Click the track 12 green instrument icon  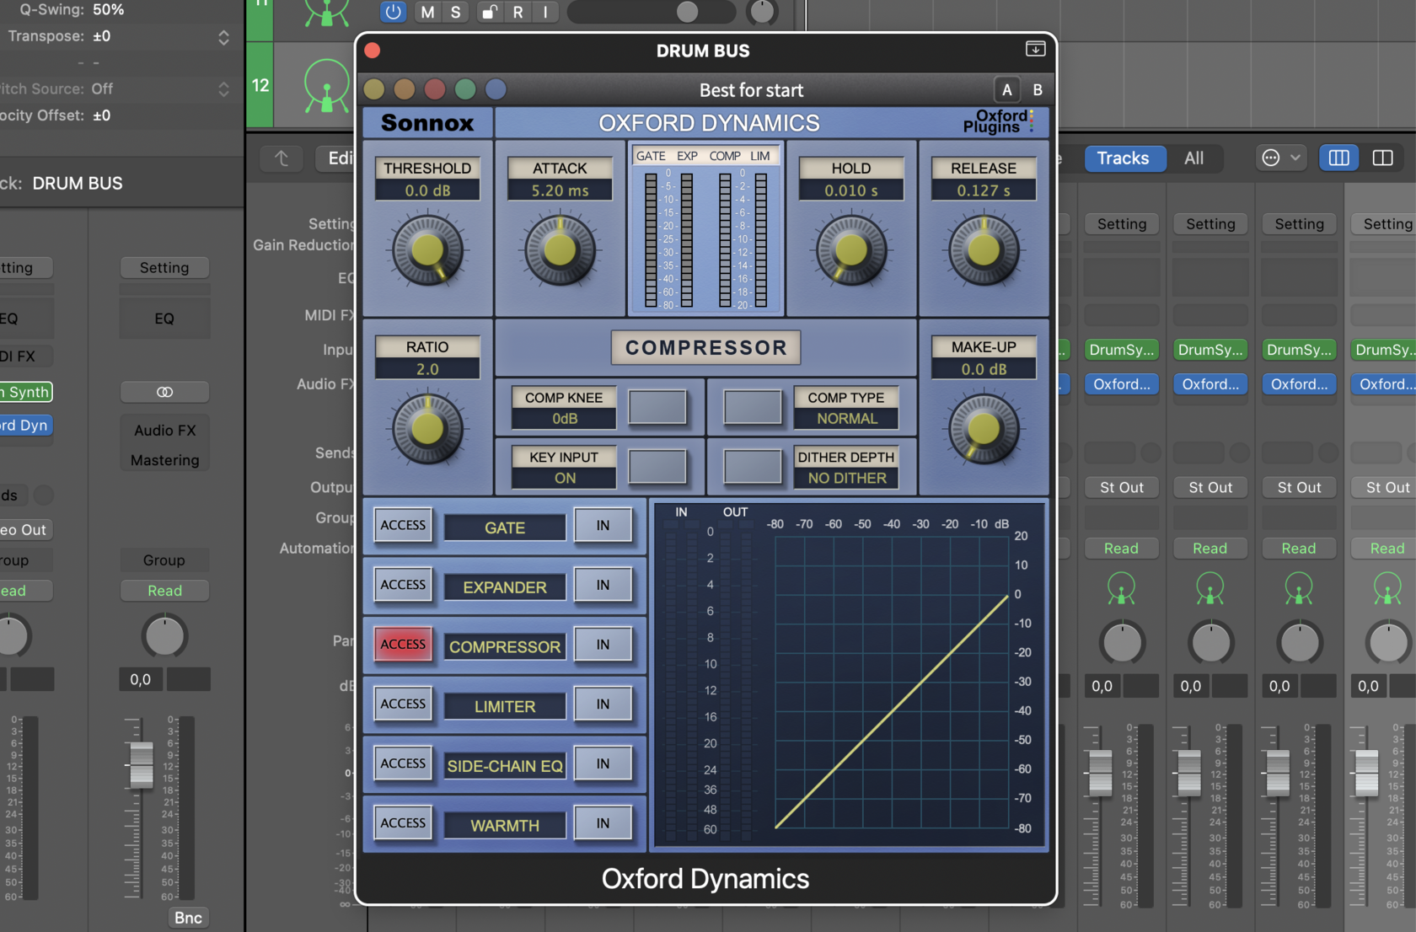[326, 86]
